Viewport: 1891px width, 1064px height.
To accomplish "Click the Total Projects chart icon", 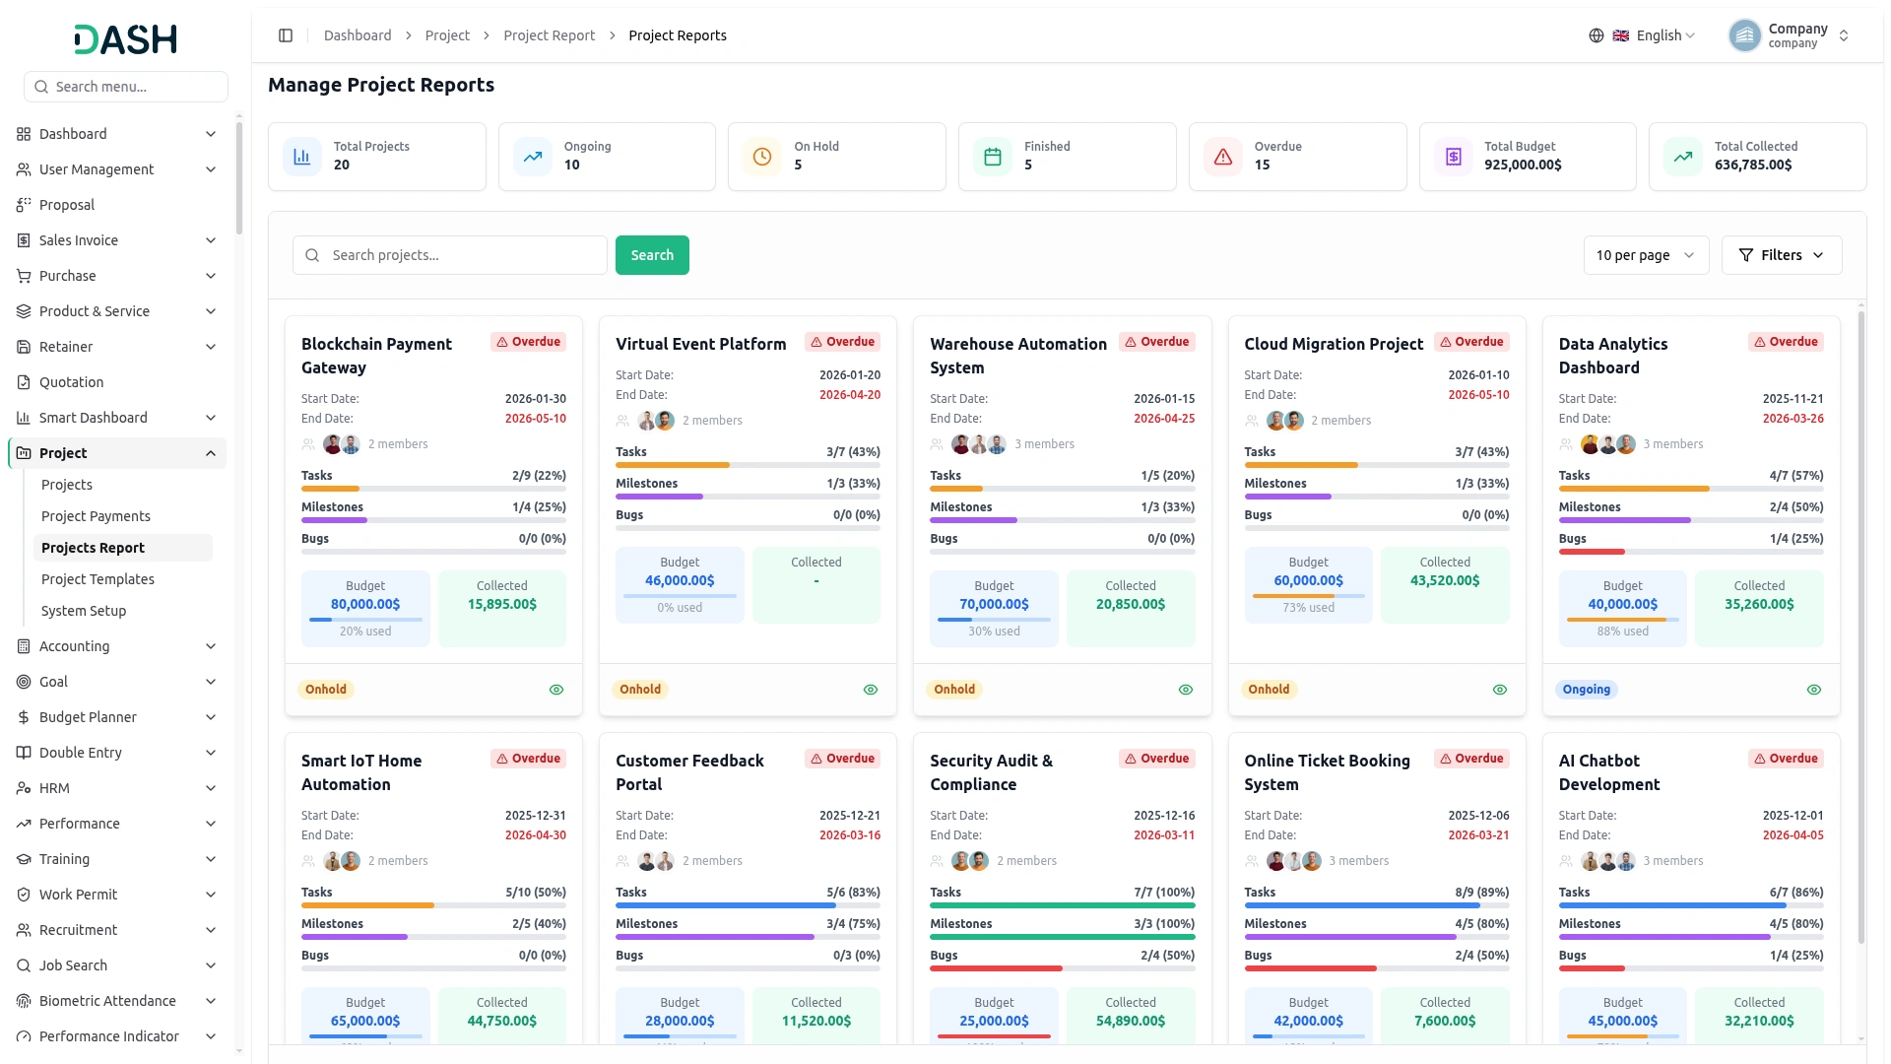I will click(x=302, y=157).
